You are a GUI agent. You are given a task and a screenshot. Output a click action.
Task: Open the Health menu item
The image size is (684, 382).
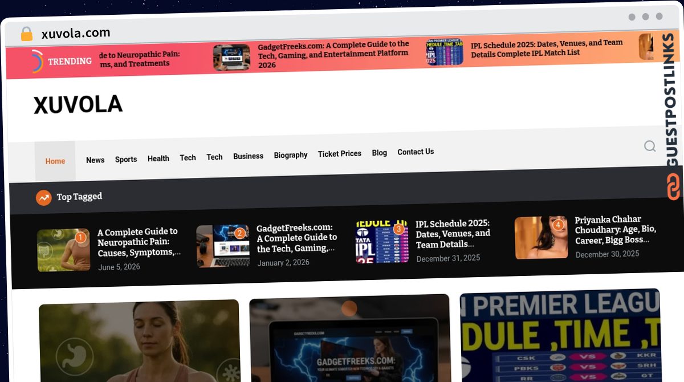158,159
